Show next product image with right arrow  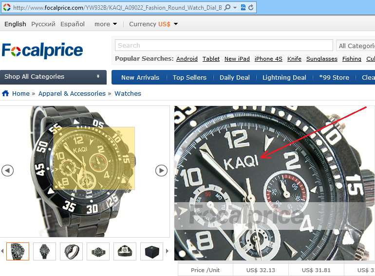(x=161, y=171)
